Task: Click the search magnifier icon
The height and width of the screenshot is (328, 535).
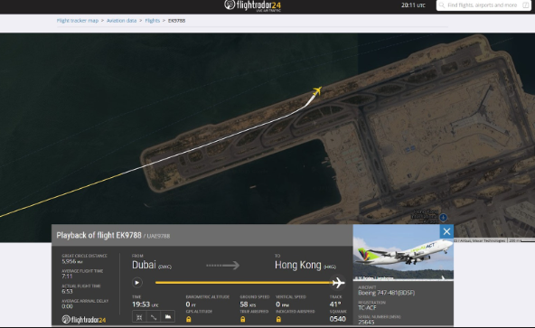Action: (442, 5)
